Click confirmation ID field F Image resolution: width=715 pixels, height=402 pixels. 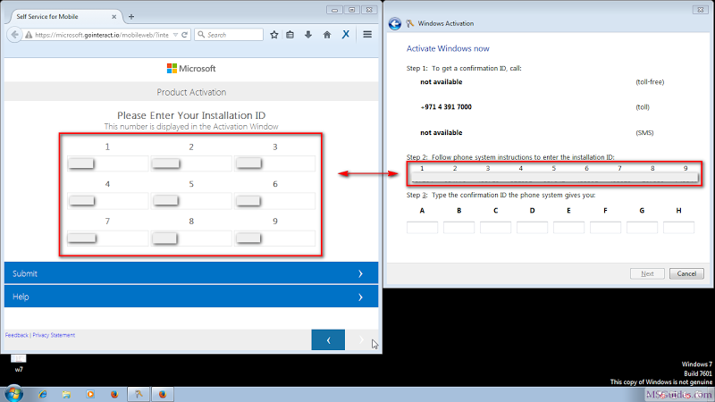[606, 228]
